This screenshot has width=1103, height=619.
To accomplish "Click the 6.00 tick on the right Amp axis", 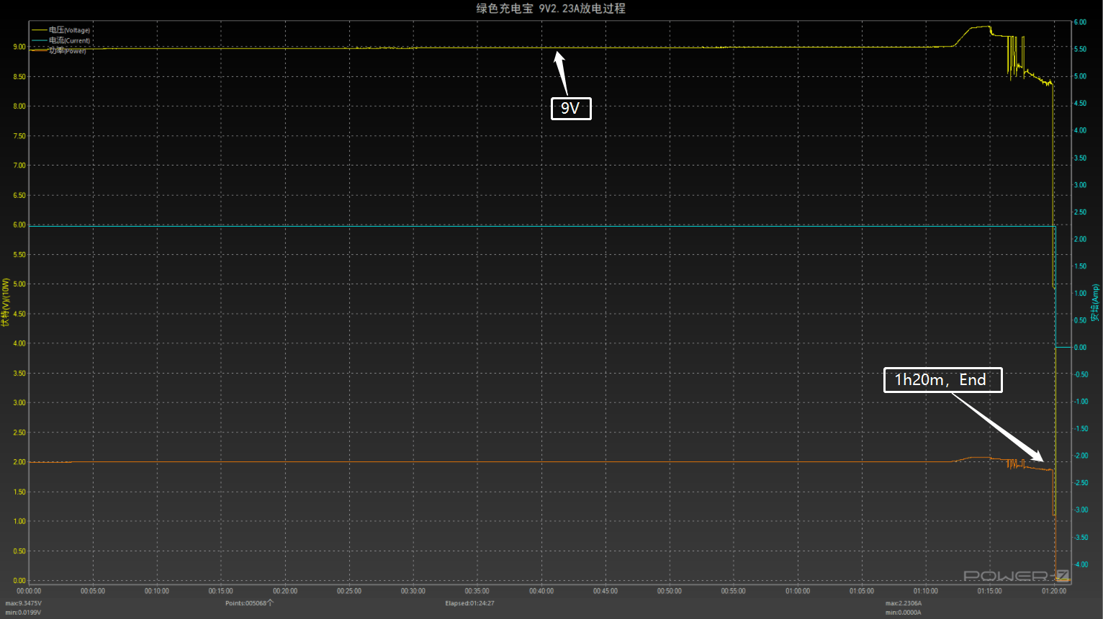I will pyautogui.click(x=1080, y=22).
